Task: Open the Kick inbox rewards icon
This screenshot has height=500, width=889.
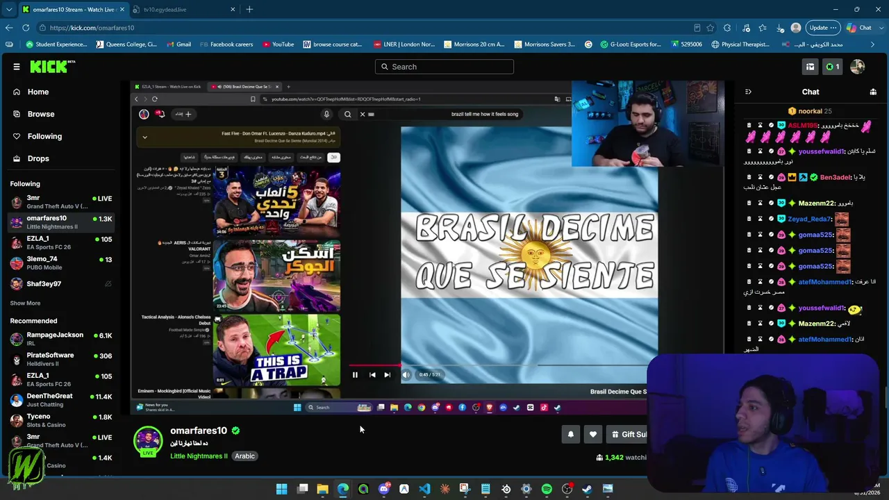Action: [810, 67]
